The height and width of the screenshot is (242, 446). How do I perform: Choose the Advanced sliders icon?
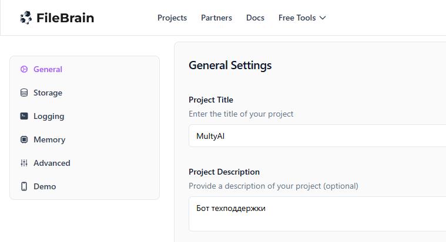pos(24,163)
